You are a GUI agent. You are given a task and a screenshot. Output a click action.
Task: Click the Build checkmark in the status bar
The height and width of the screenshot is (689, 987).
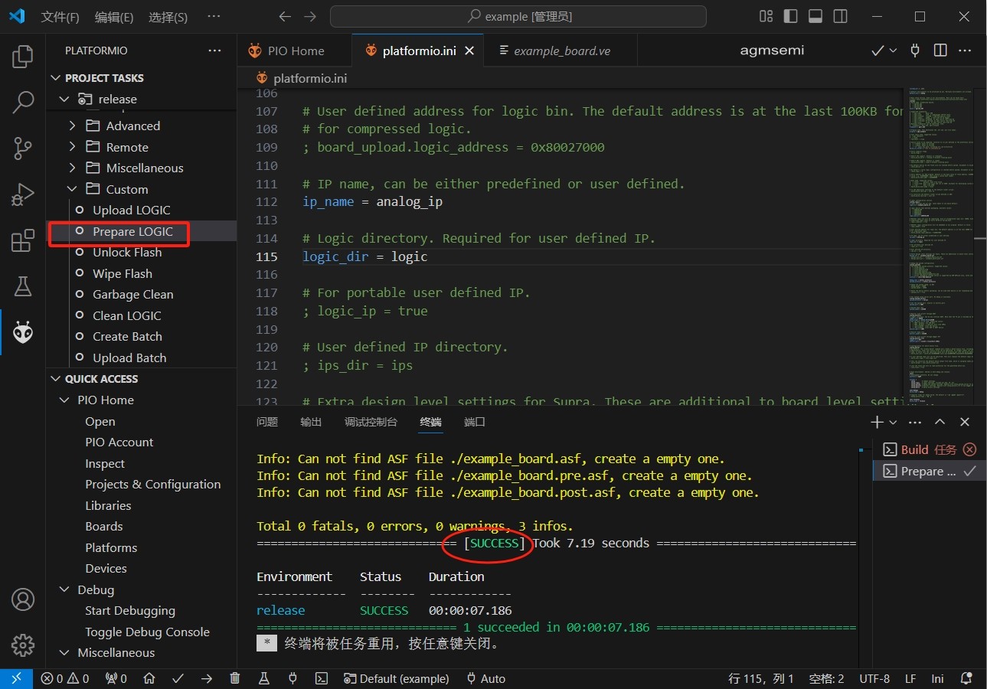[178, 678]
